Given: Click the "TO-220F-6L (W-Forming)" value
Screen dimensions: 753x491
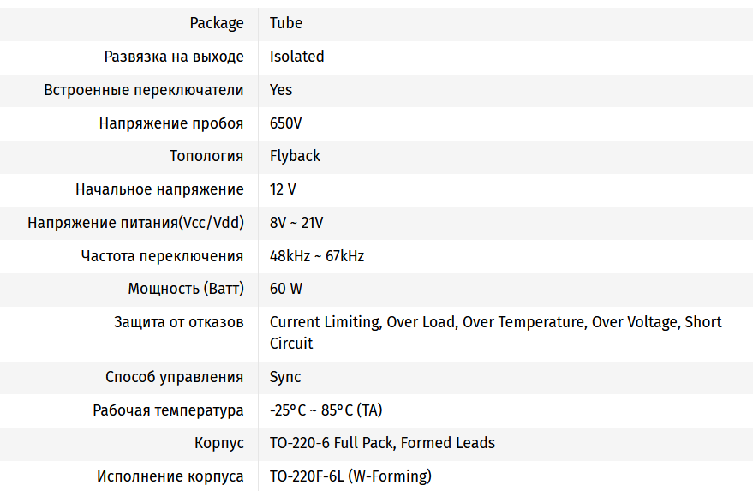Looking at the screenshot, I should point(350,476).
